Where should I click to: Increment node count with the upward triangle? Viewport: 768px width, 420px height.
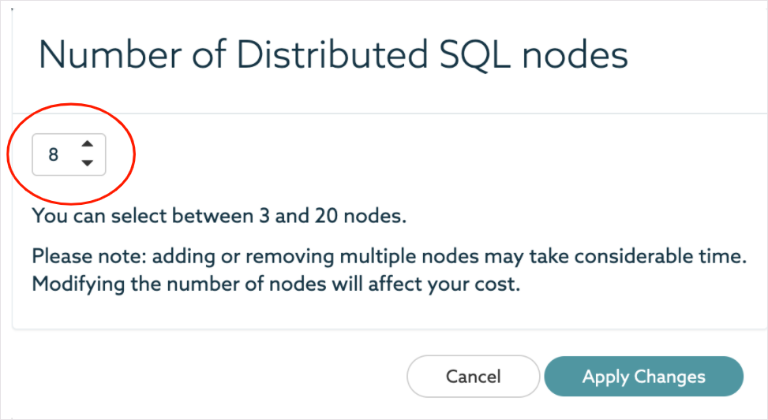[x=88, y=144]
